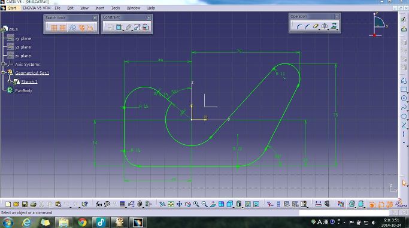This screenshot has height=228, width=409.
Task: Choose the Rectangle profile tool
Action: click(404, 89)
